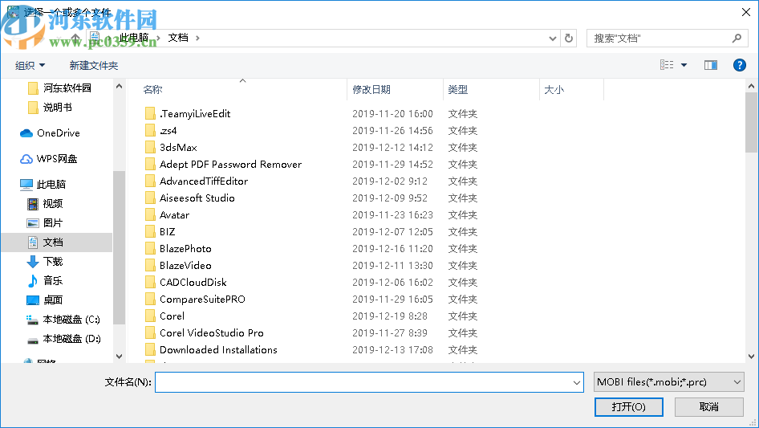Click the .TeamyiLiveEdit folder icon
Viewport: 759px width, 428px height.
(150, 113)
